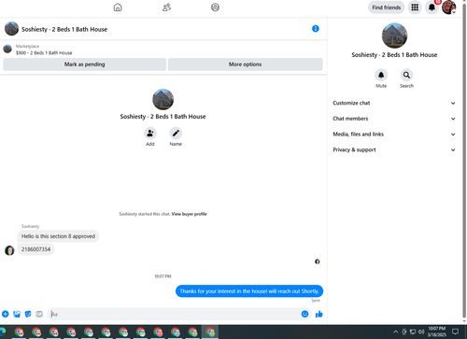Open the volume control in system tray
467x339 pixels.
[421, 332]
